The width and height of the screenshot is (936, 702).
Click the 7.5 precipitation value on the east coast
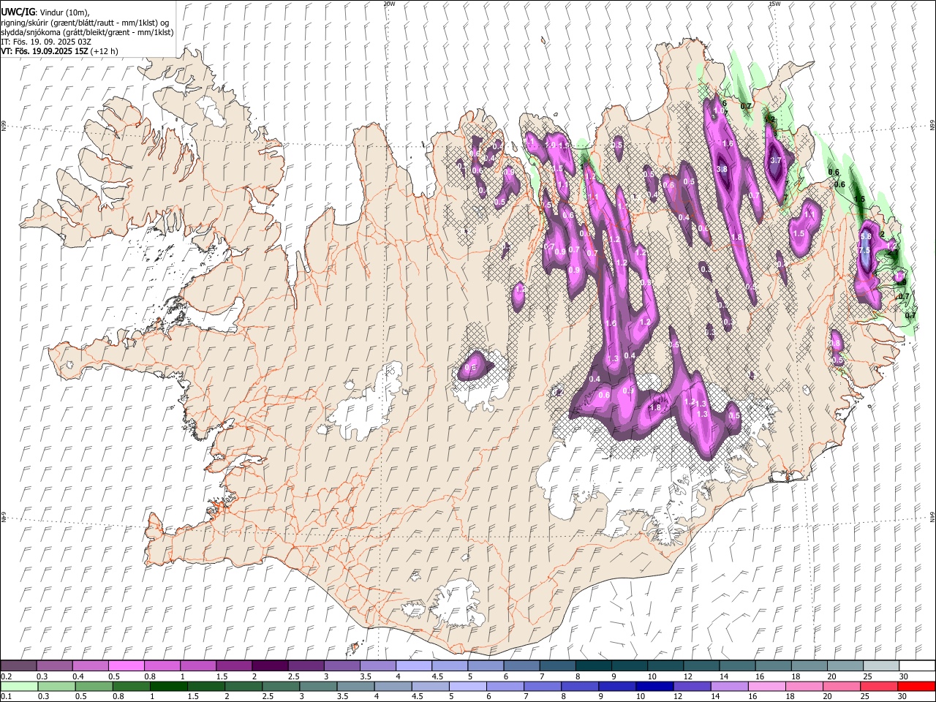(864, 251)
